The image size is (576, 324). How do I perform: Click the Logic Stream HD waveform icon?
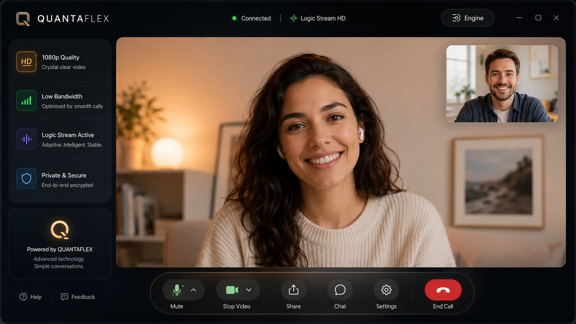pos(293,18)
